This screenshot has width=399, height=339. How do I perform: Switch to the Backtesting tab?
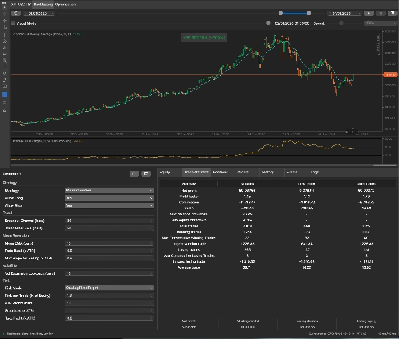pos(43,5)
